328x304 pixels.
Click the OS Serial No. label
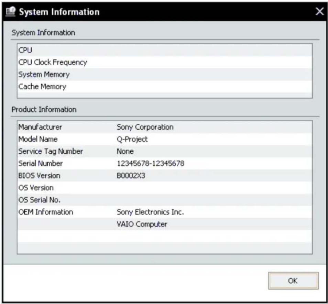tap(39, 200)
